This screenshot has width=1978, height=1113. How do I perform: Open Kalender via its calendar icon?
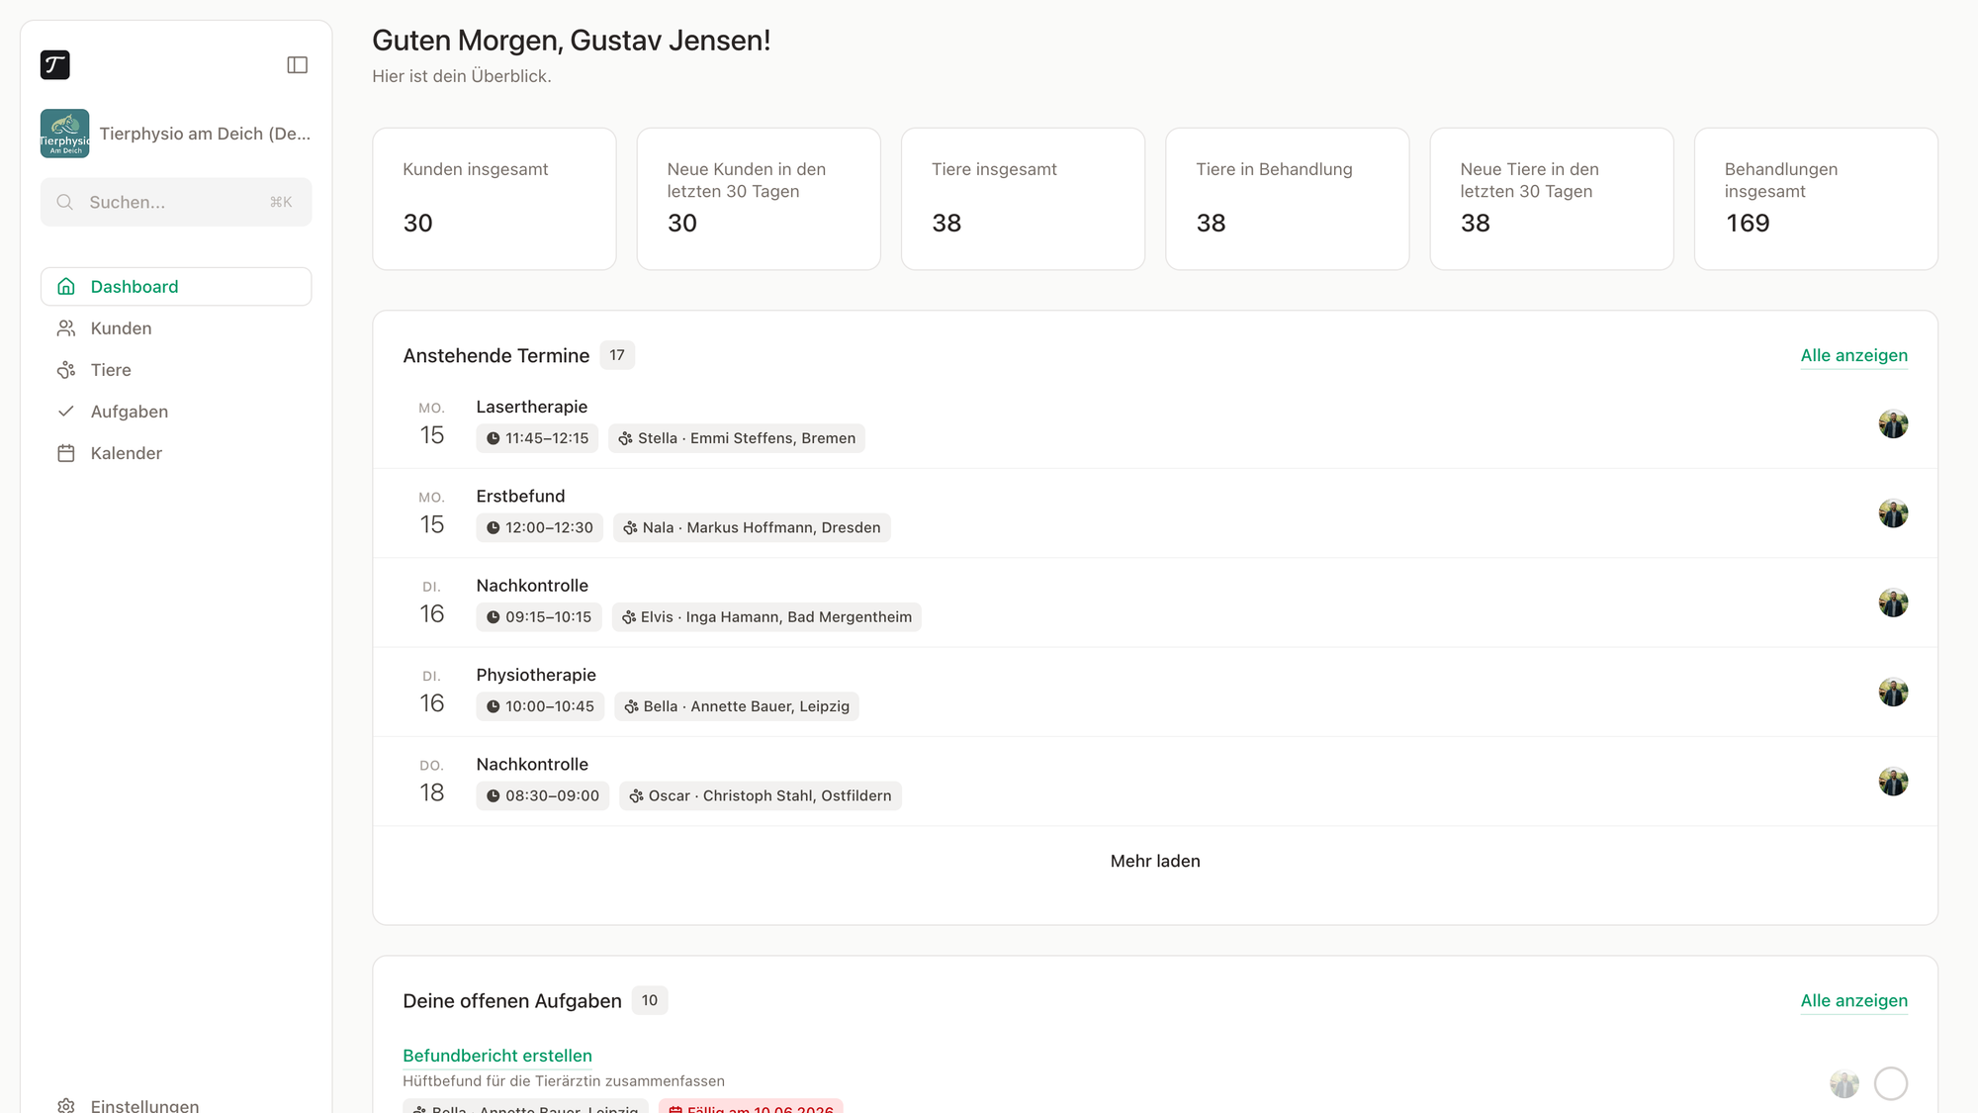point(66,453)
